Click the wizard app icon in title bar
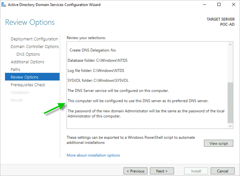240x176 pixels. (4, 5)
